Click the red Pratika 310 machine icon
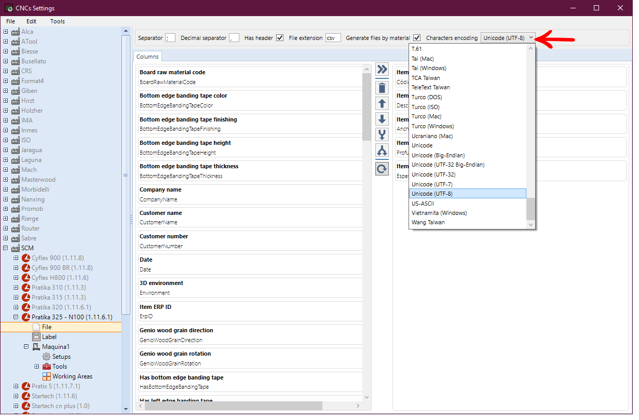639x420 pixels. [x=26, y=288]
